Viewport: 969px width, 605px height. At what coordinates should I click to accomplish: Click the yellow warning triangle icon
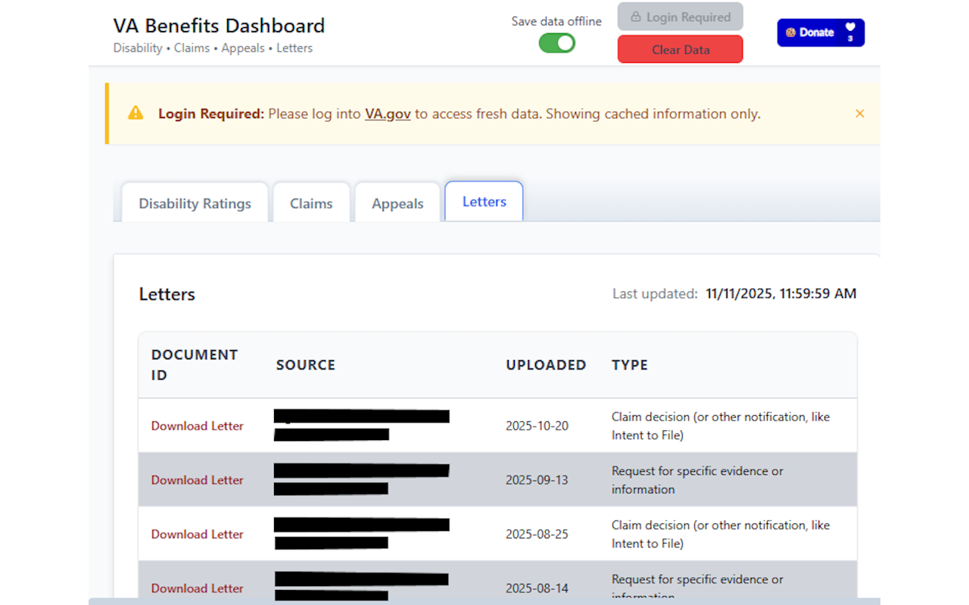click(136, 113)
